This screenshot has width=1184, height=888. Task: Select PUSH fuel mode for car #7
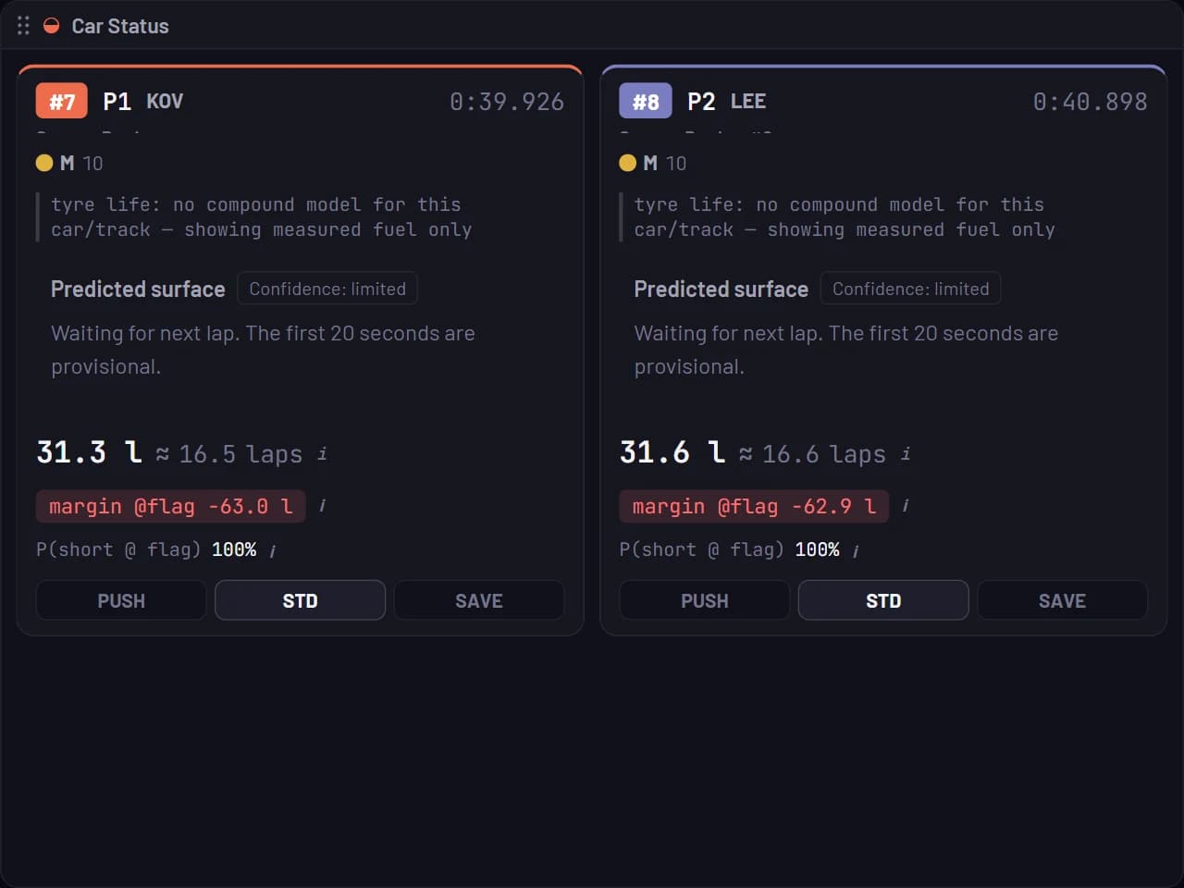121,600
